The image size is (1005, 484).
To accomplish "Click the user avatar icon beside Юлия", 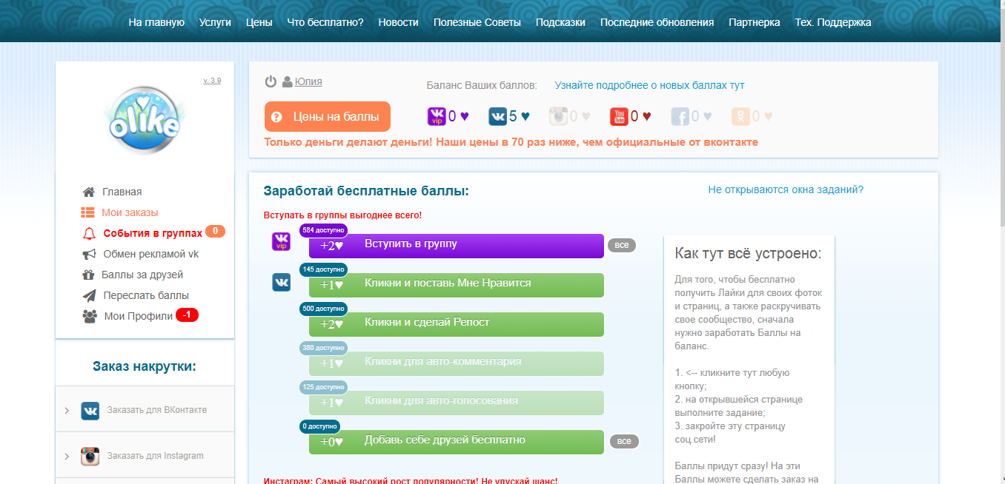I will click(287, 82).
